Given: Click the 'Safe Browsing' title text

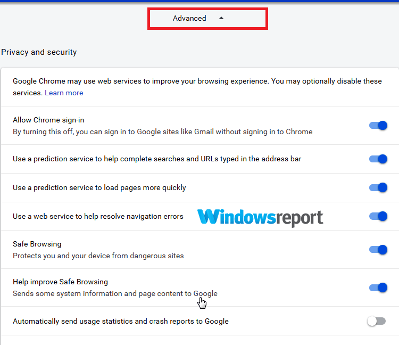Looking at the screenshot, I should point(37,244).
